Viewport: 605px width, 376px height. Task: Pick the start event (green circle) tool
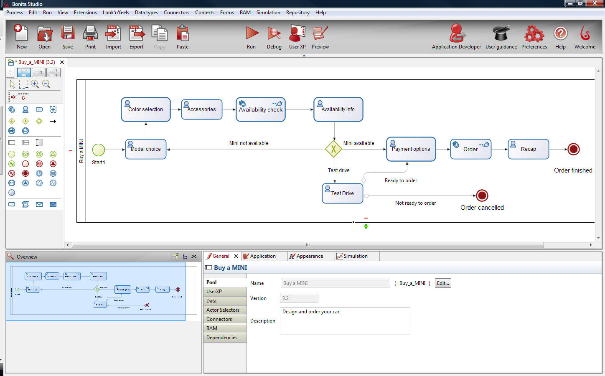pyautogui.click(x=11, y=154)
